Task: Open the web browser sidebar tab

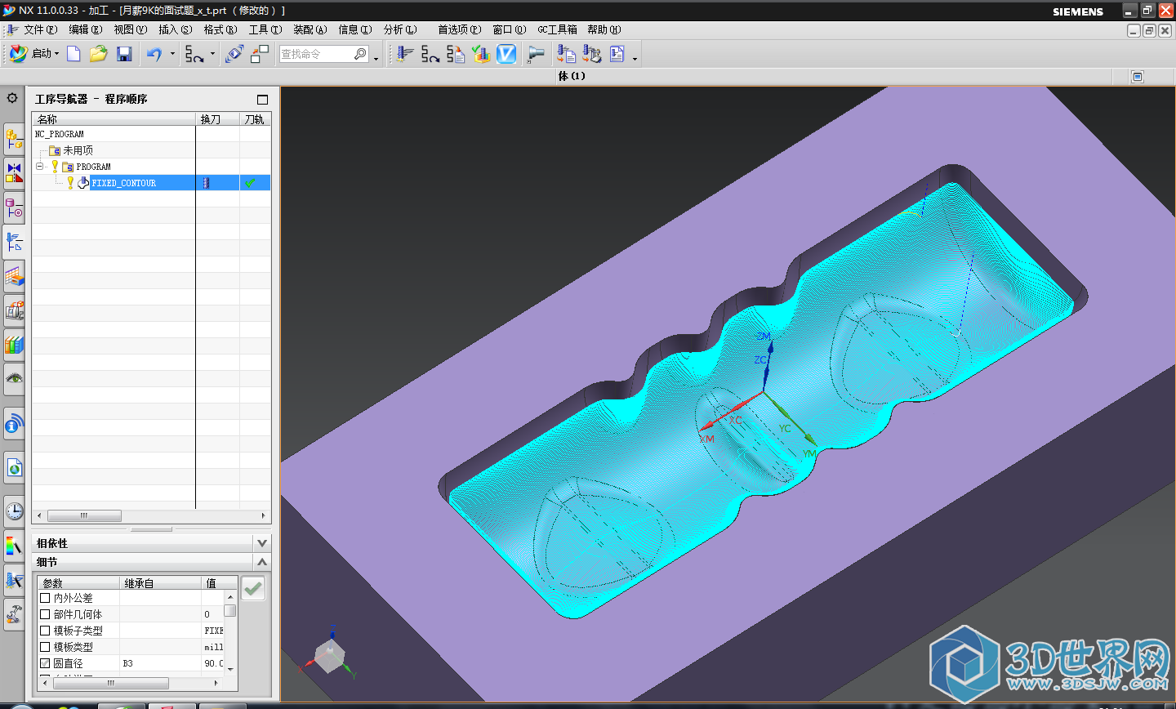Action: 14,468
